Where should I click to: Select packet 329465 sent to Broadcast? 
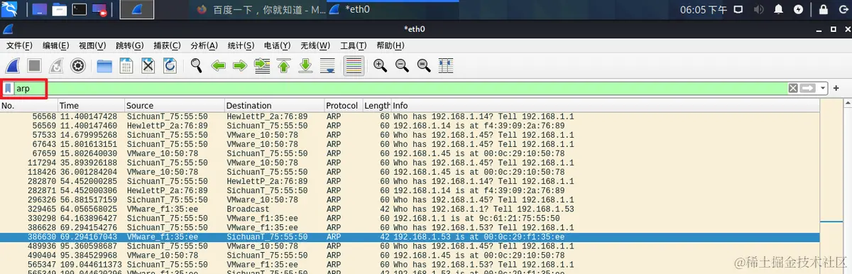pyautogui.click(x=409, y=210)
